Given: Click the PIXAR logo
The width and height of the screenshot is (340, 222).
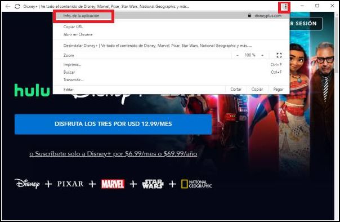Looking at the screenshot, I should coord(70,184).
